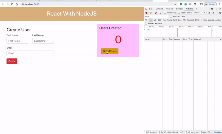Image resolution: width=222 pixels, height=134 pixels.
Task: Click the Paused profile button
Action: [210, 4]
